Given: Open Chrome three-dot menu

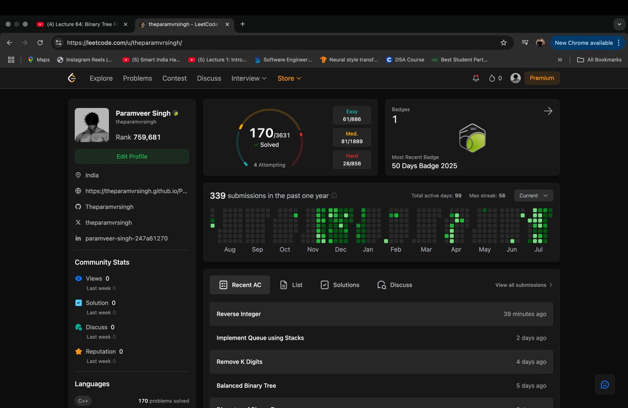Looking at the screenshot, I should [x=619, y=43].
